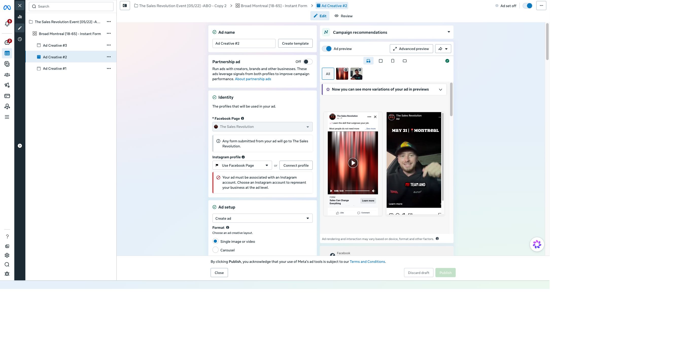The width and height of the screenshot is (687, 361).
Task: Open the bar chart performance view icon
Action: 20,17
